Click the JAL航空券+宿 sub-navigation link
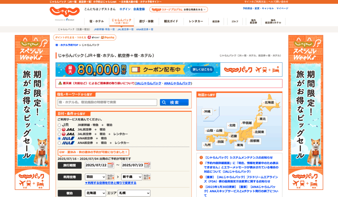This screenshot has width=338, height=197. (x=125, y=29)
